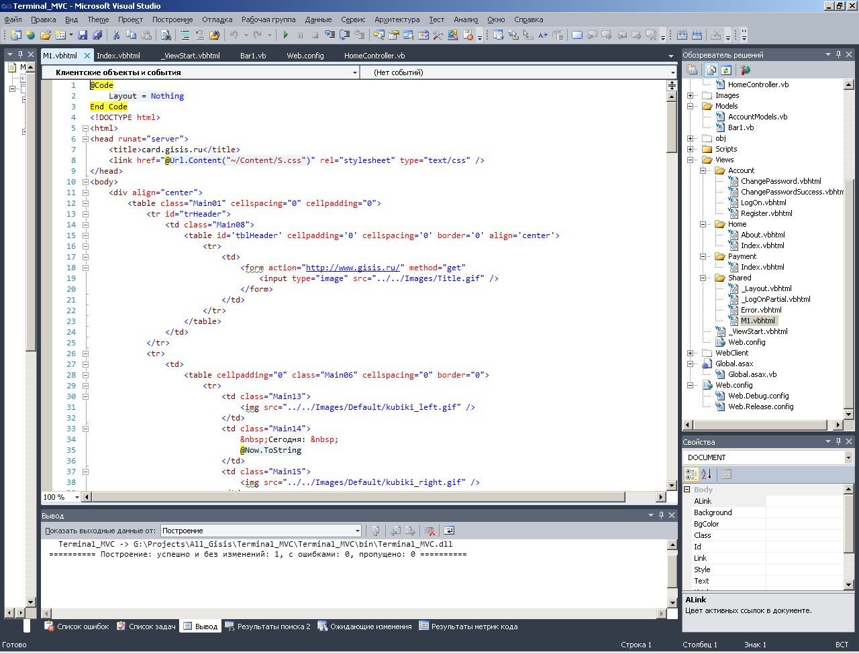Start debugging with the green play button
Image resolution: width=859 pixels, height=654 pixels.
click(286, 35)
